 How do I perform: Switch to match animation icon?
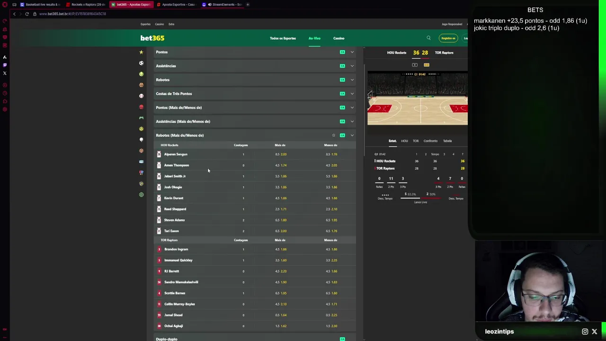[x=427, y=65]
